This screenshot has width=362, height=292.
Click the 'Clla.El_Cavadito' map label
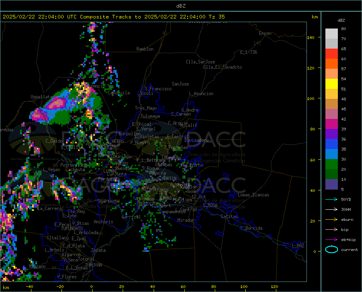pyautogui.click(x=222, y=67)
